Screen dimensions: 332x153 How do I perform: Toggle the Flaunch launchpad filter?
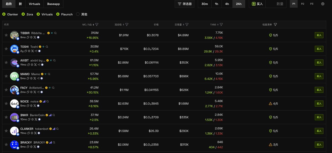(58, 14)
